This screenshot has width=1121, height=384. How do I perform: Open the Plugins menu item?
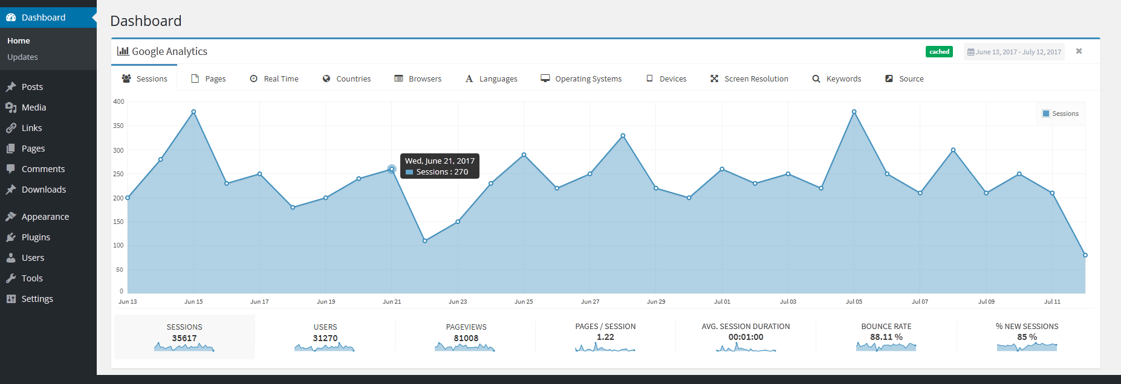[48, 237]
